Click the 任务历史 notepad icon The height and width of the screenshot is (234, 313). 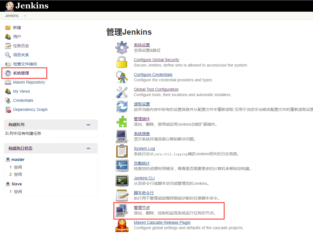click(8, 46)
